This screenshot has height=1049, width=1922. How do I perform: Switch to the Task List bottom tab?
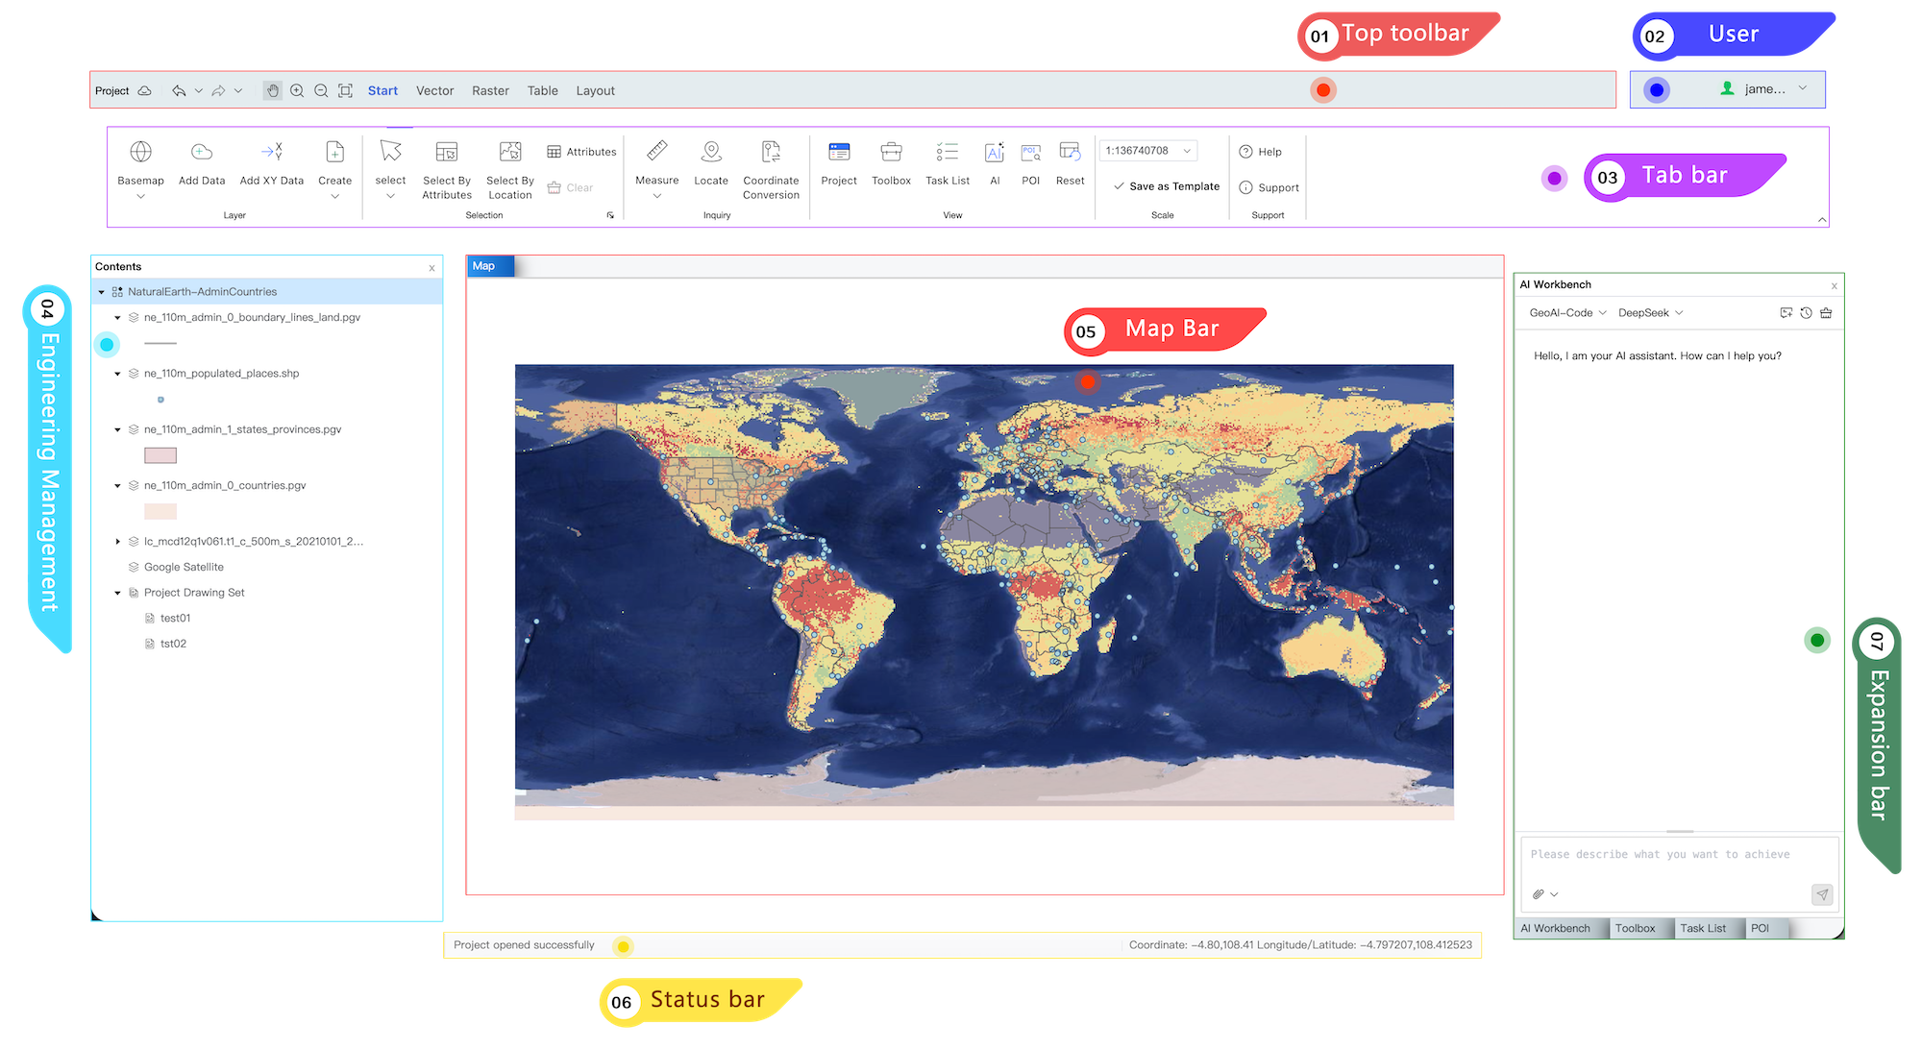[x=1703, y=929]
